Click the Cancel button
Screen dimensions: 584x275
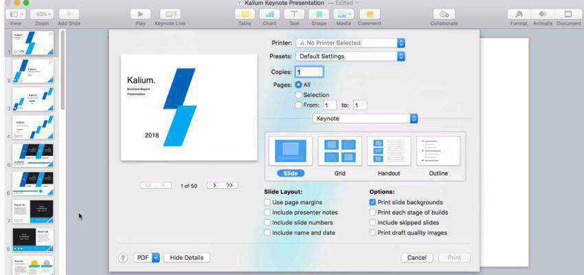pyautogui.click(x=417, y=258)
